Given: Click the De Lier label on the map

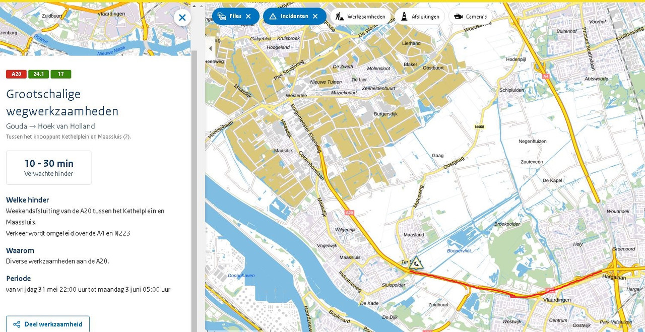Looking at the screenshot, I should tap(359, 80).
